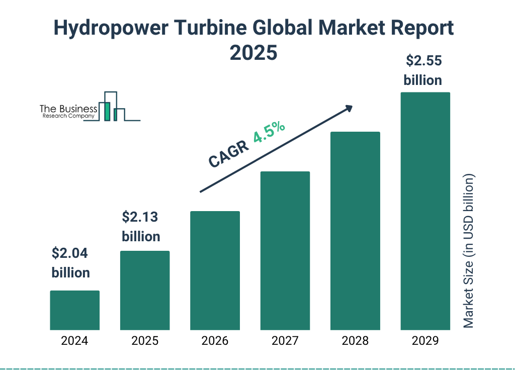
Task: Select the 2025 market size bar
Action: click(145, 290)
